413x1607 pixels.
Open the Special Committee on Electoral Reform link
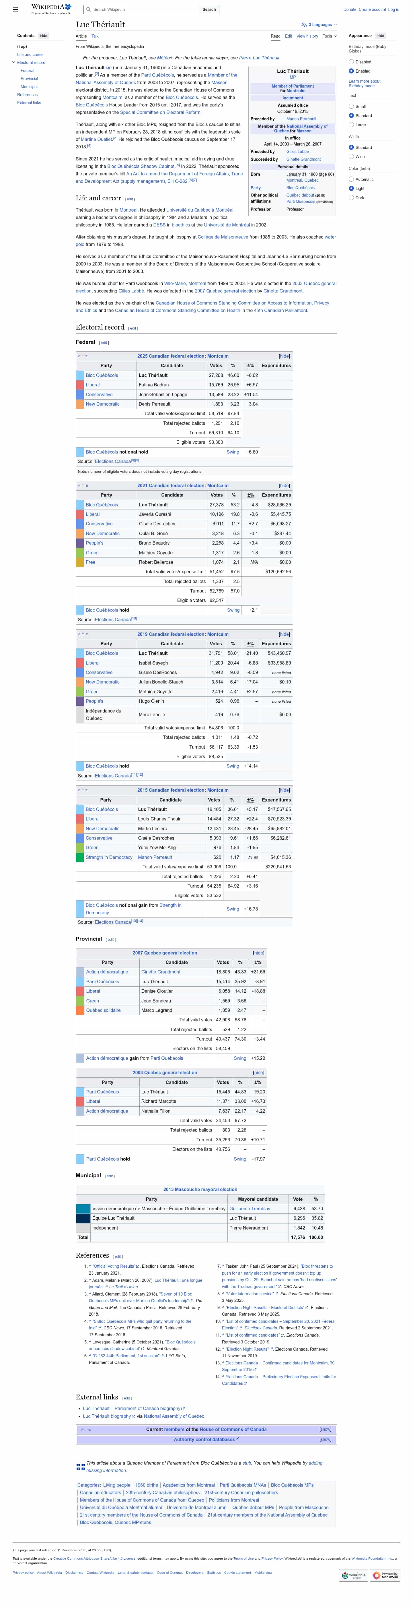click(160, 112)
